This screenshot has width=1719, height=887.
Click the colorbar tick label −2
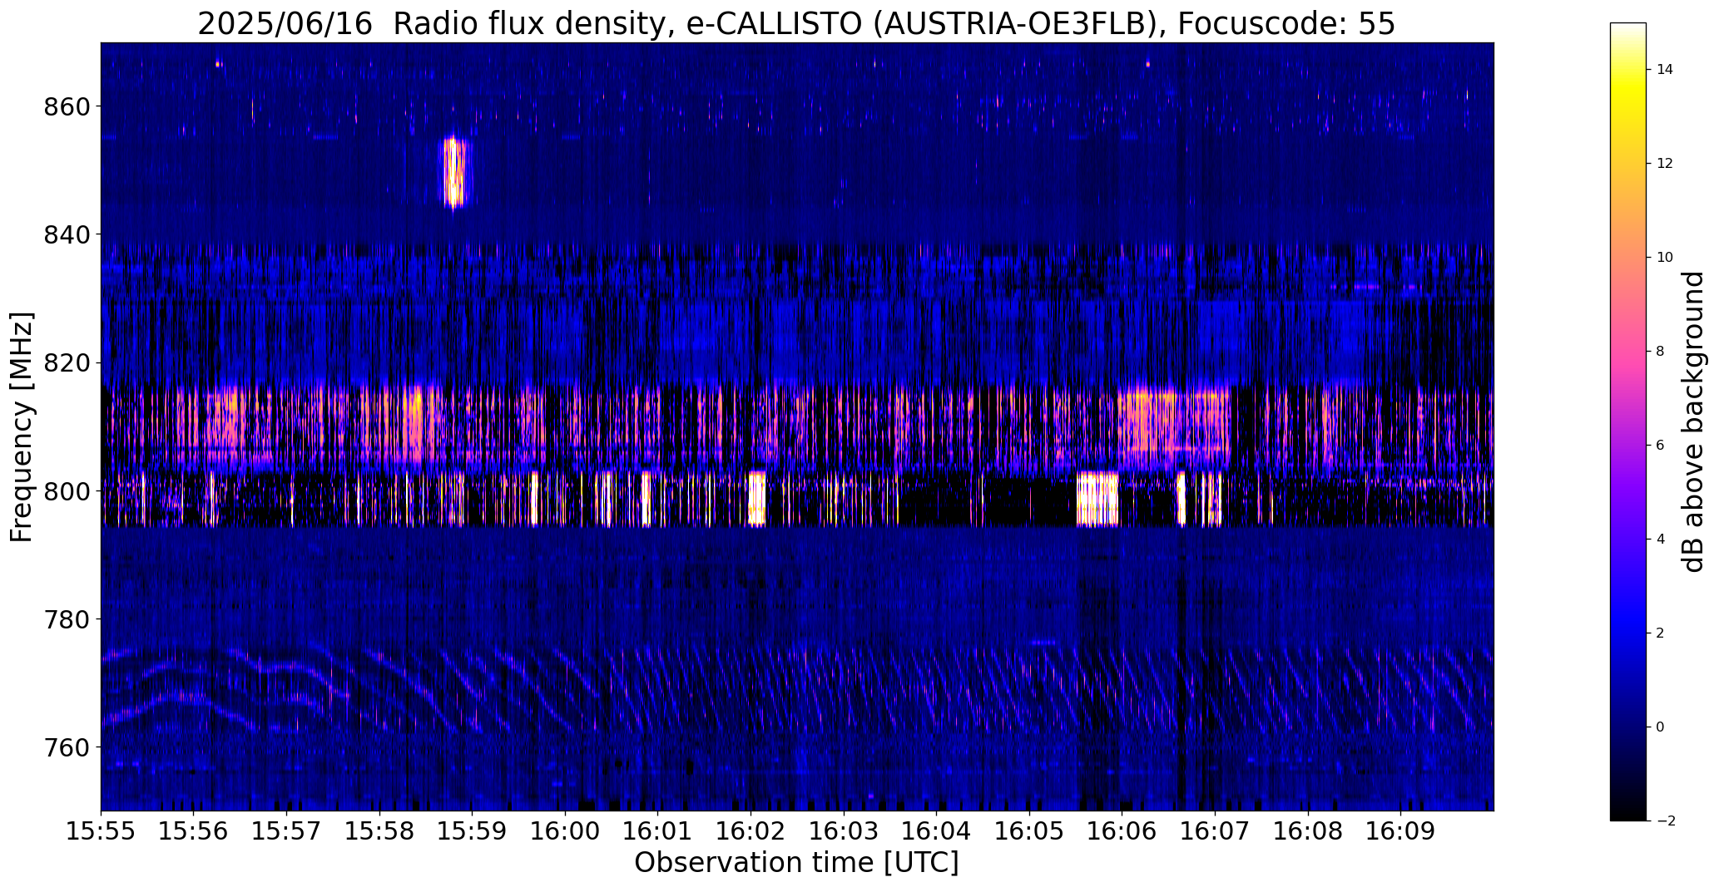(1666, 821)
